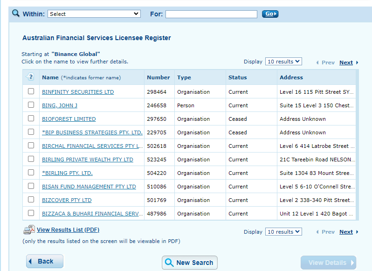Click the Back button
372x271 pixels.
tap(45, 261)
